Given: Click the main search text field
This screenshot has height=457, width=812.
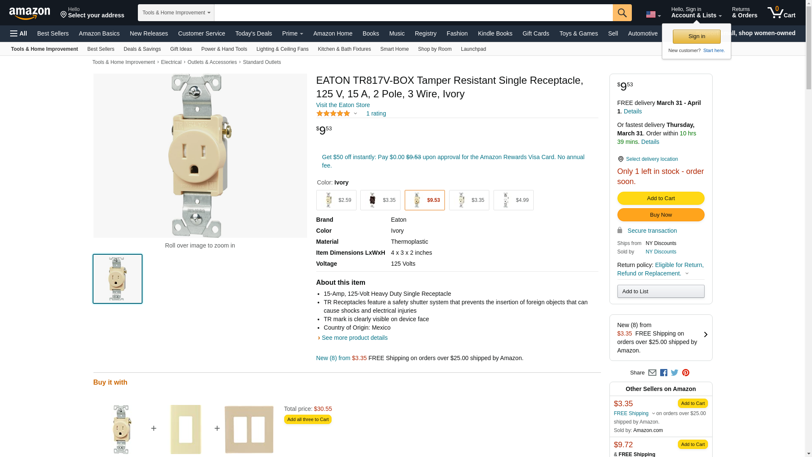Looking at the screenshot, I should (413, 13).
